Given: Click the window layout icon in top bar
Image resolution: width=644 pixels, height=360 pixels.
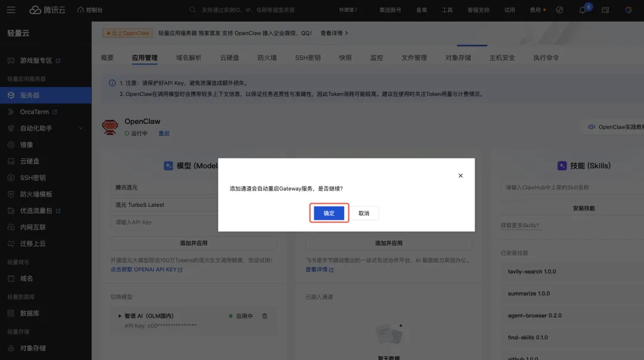Looking at the screenshot, I should click(x=605, y=10).
